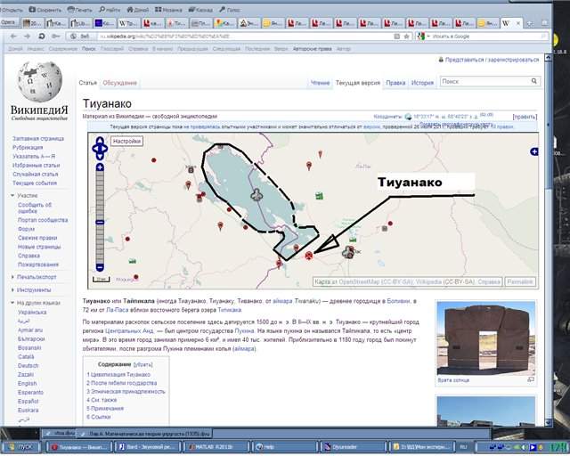The height and width of the screenshot is (456, 570).
Task: Switch to the Обсуждение tab
Action: coord(119,82)
